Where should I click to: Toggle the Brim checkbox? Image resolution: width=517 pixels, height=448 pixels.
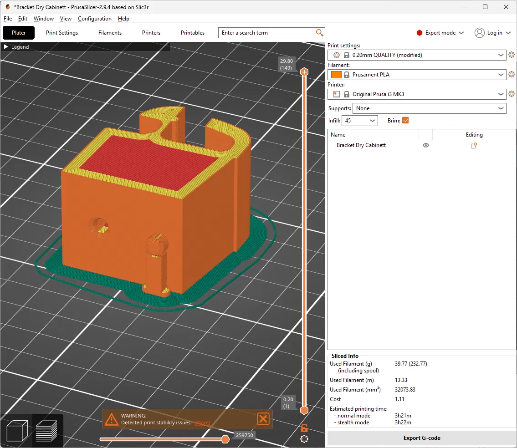405,120
